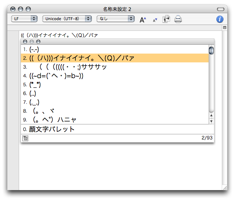Click the toolbar toggle pill in the title bar
The image size is (239, 200).
click(220, 9)
